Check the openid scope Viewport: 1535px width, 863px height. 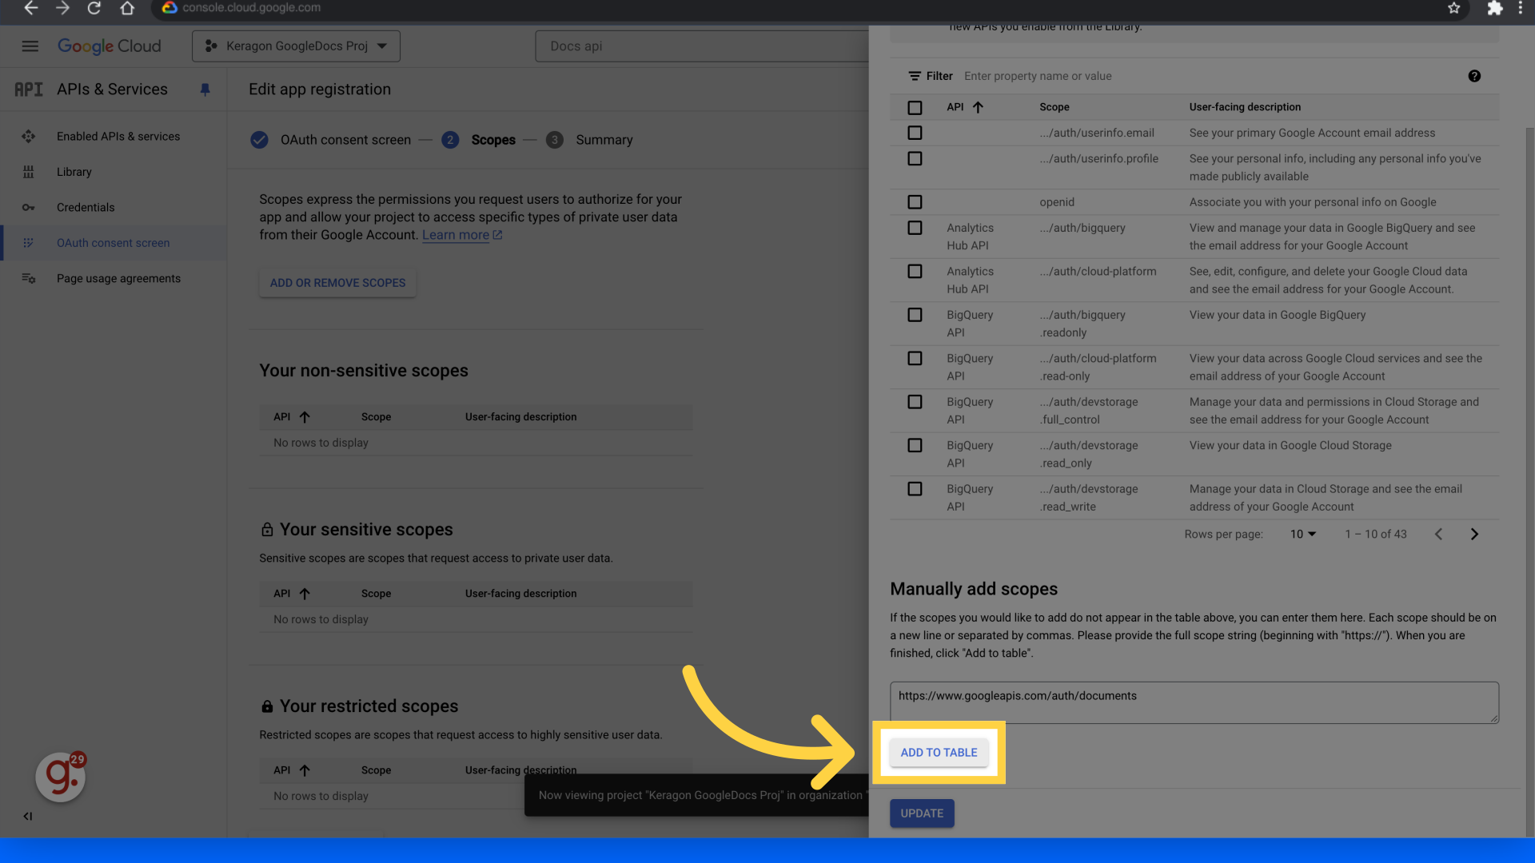(915, 202)
